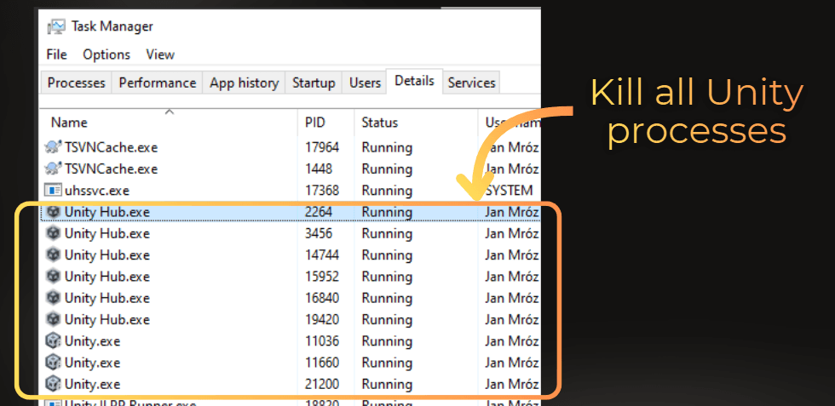Select the uhssvc.exe process name
Viewport: 835px width, 406px height.
(x=97, y=191)
